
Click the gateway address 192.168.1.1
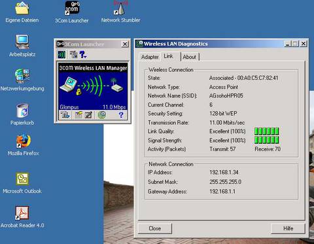pyautogui.click(x=222, y=191)
